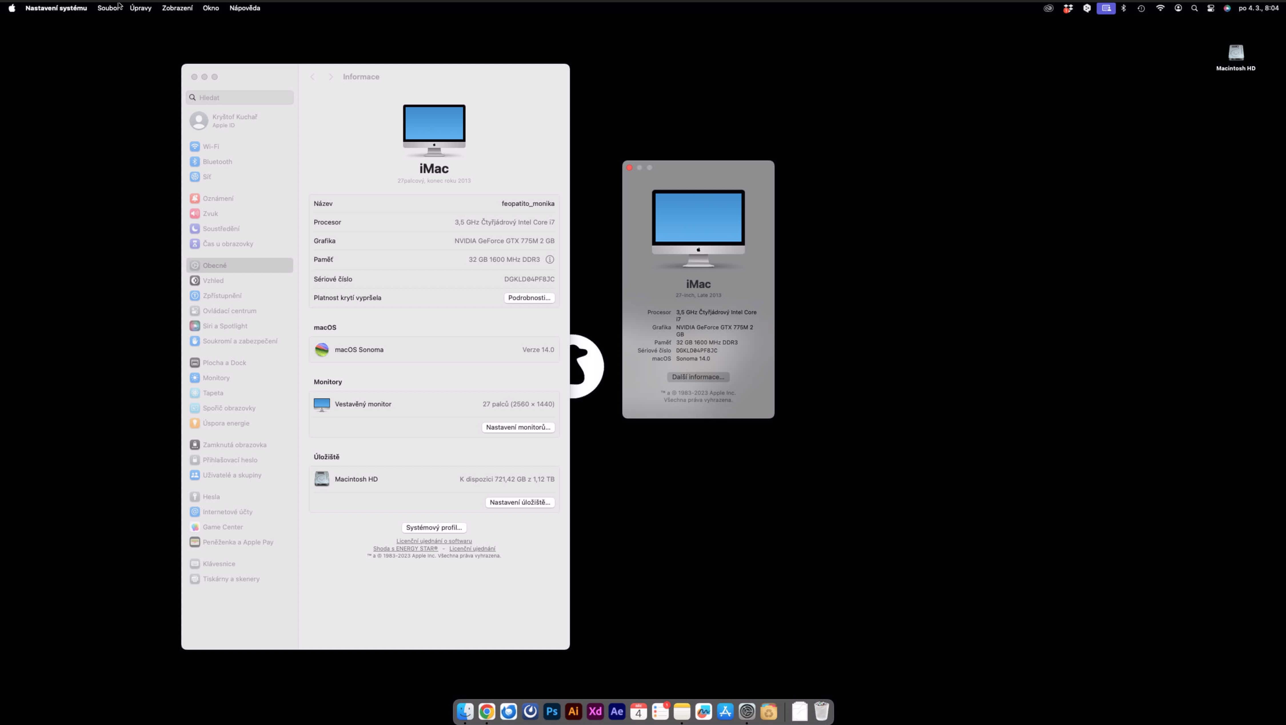
Task: Click Nastavení monitorů… button
Action: 518,427
